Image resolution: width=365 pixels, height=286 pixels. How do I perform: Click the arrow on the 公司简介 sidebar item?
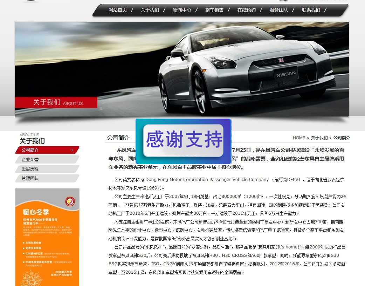click(x=72, y=150)
